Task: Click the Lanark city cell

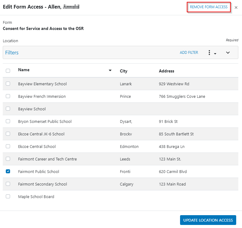Action: click(x=126, y=84)
